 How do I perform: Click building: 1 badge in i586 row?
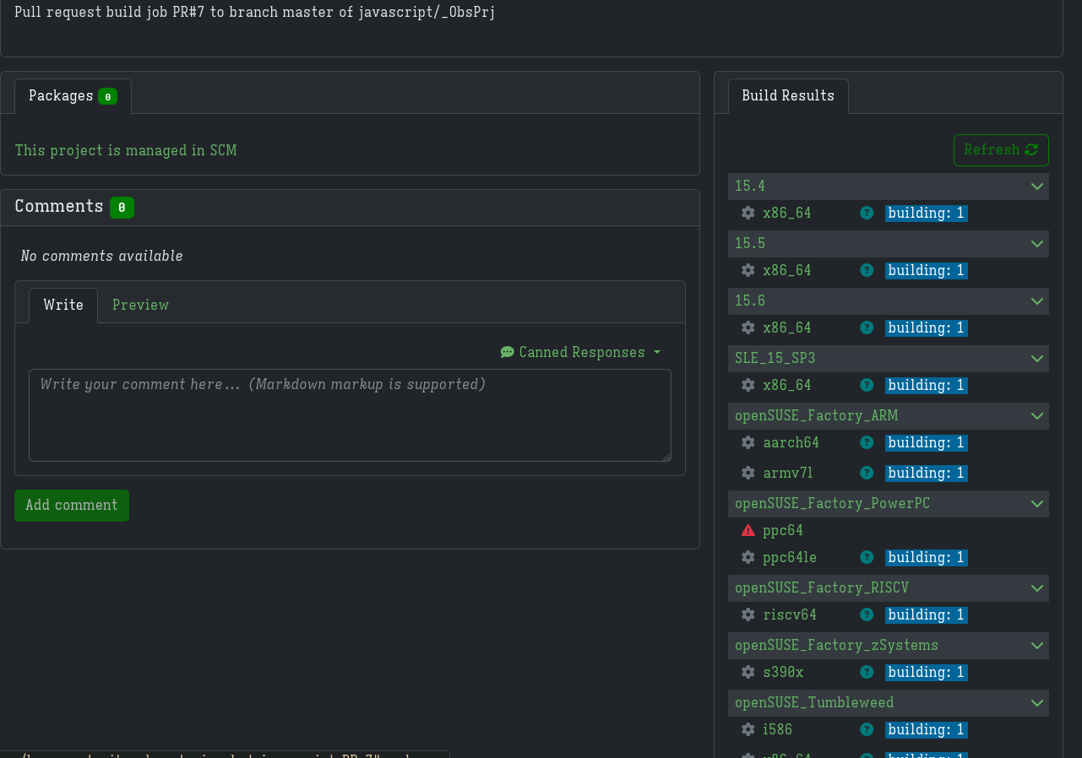pyautogui.click(x=926, y=730)
